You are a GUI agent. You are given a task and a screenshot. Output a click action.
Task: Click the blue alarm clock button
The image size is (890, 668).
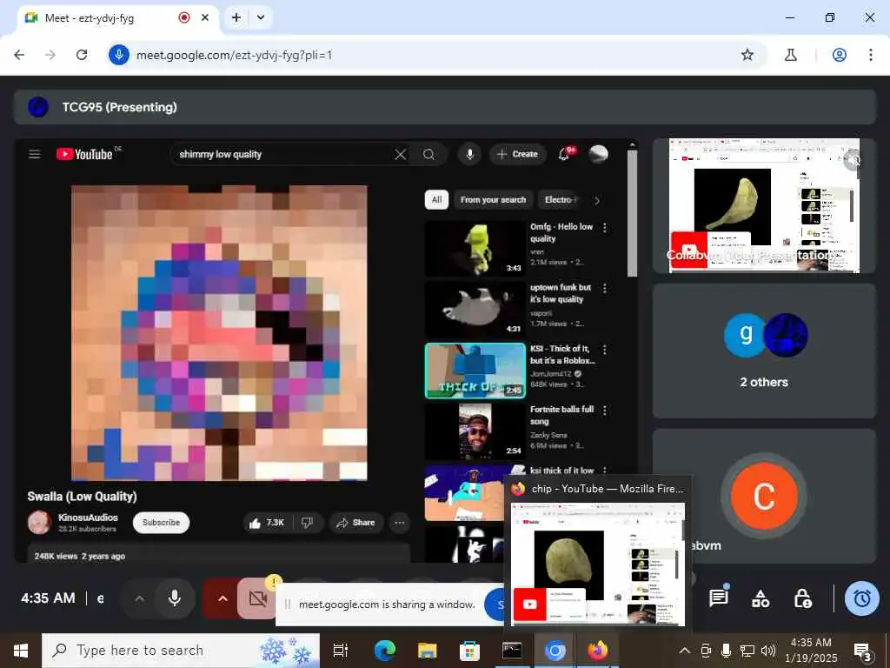tap(862, 598)
